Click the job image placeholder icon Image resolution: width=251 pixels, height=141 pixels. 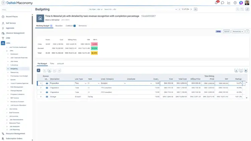tap(40, 18)
